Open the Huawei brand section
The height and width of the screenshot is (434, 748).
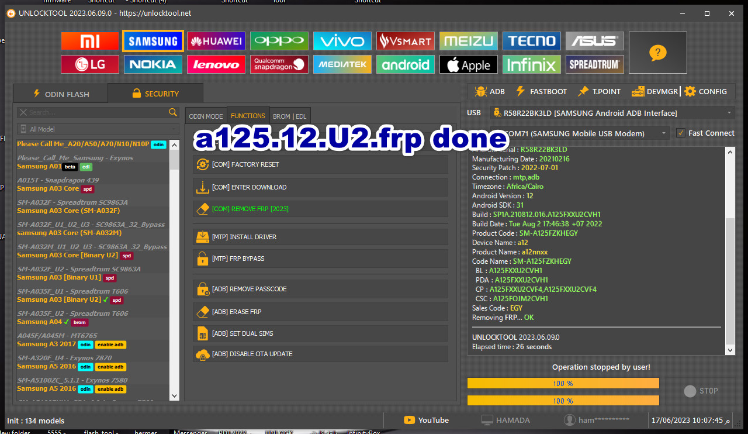click(216, 41)
